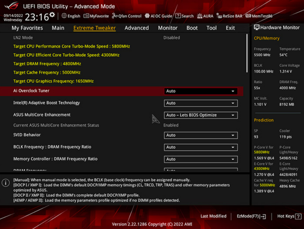Click the LN2 Mode label

[23, 38]
